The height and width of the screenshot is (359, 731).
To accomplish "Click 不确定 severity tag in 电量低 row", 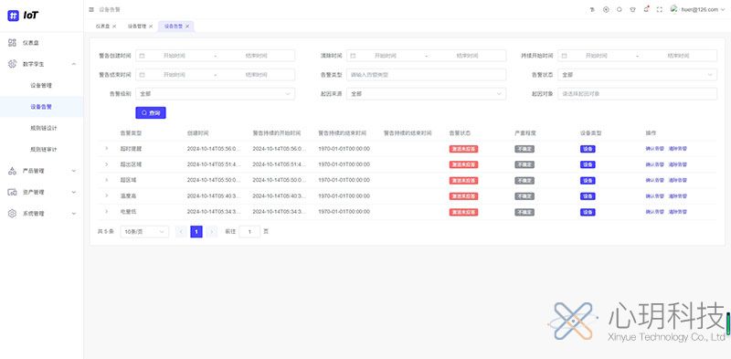I will [524, 212].
